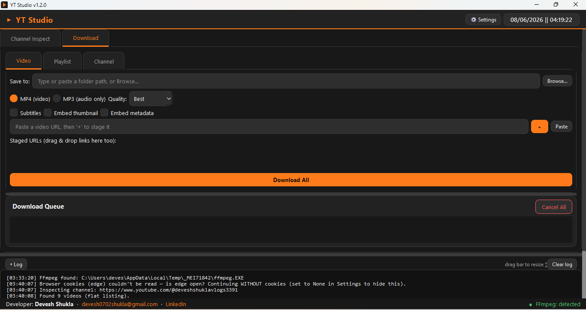Image resolution: width=586 pixels, height=310 pixels.
Task: Click the 'Save to:' label
Action: (x=20, y=81)
